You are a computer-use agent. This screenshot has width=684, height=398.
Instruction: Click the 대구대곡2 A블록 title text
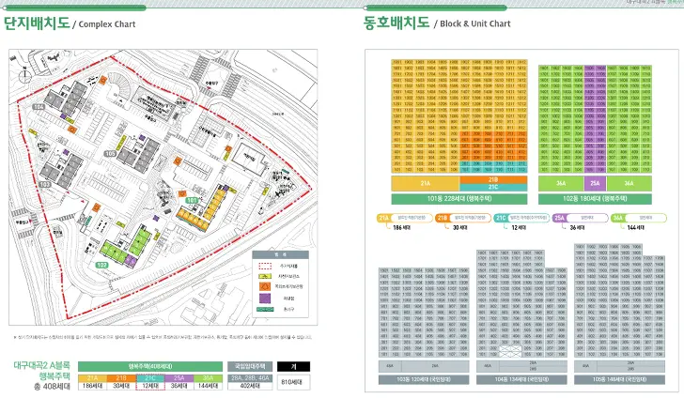coord(41,365)
